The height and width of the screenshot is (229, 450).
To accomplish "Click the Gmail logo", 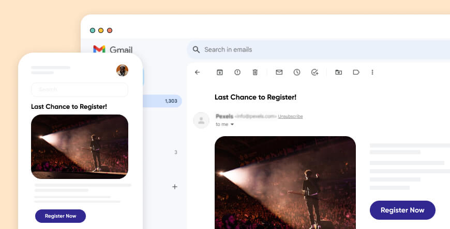I will pos(113,49).
